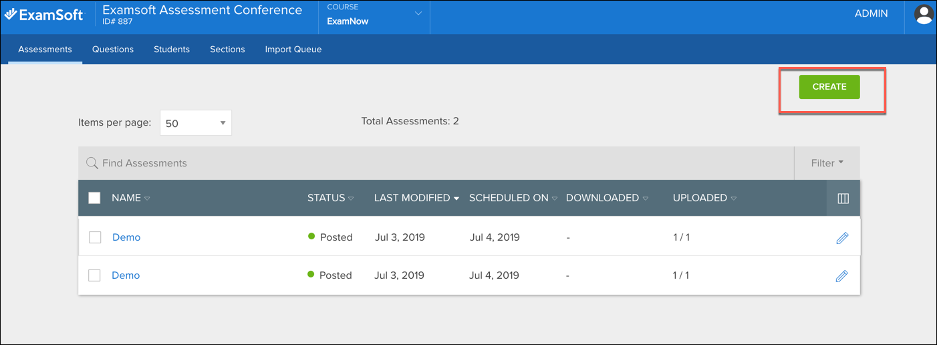Check the second Demo assessment checkbox
The image size is (937, 345).
point(94,275)
